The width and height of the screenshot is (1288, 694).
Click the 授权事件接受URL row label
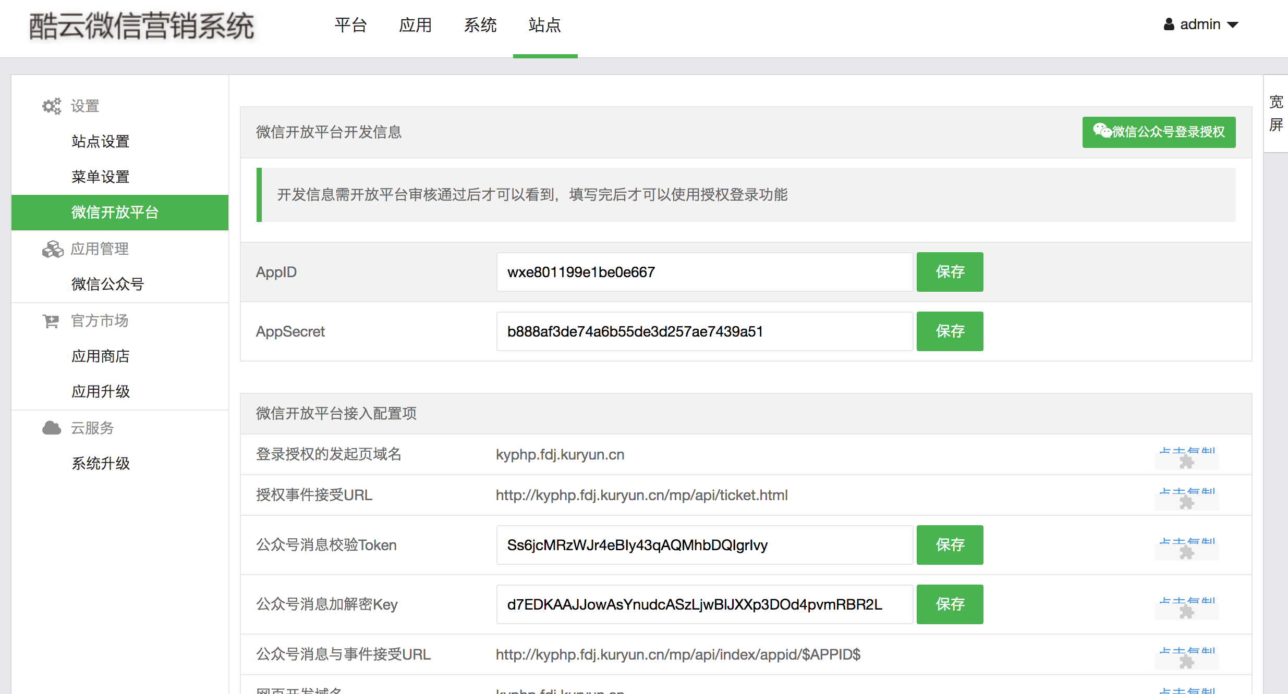pos(314,495)
